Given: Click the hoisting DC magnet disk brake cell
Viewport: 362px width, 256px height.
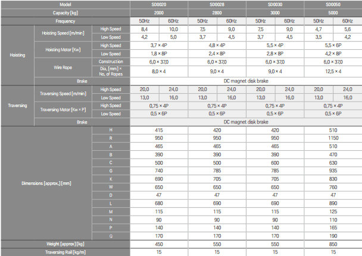Looking at the screenshot, I should tap(246, 81).
